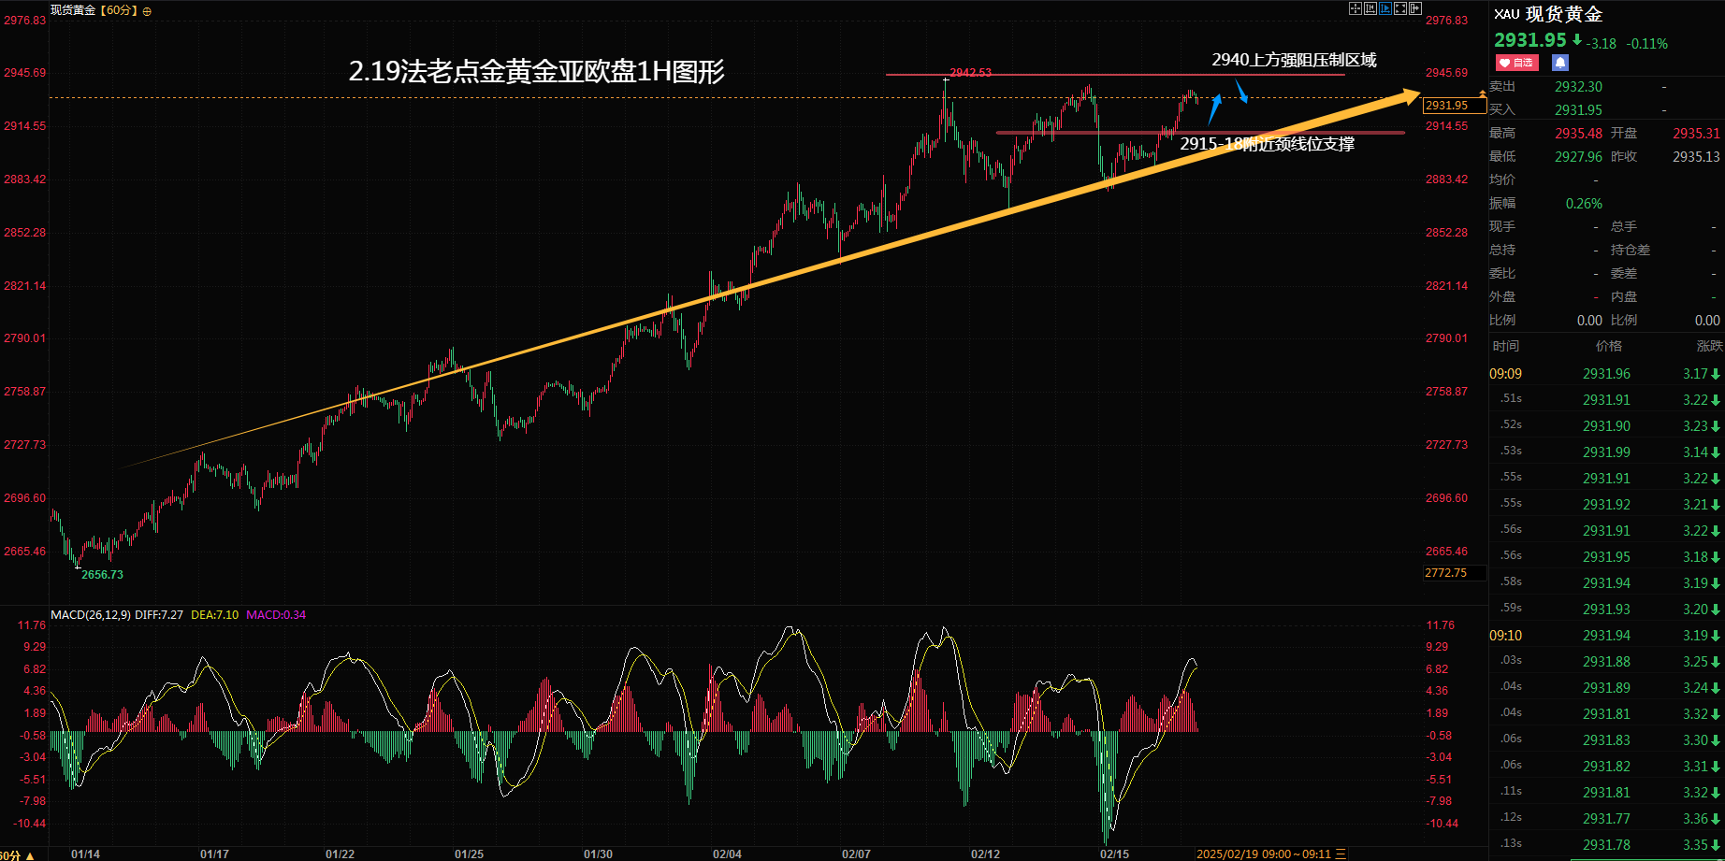
Task: Click the 自选 favorite heart button
Action: [x=1516, y=63]
